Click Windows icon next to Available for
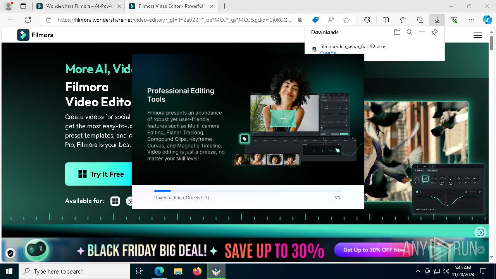This screenshot has width=496, height=279. point(115,201)
